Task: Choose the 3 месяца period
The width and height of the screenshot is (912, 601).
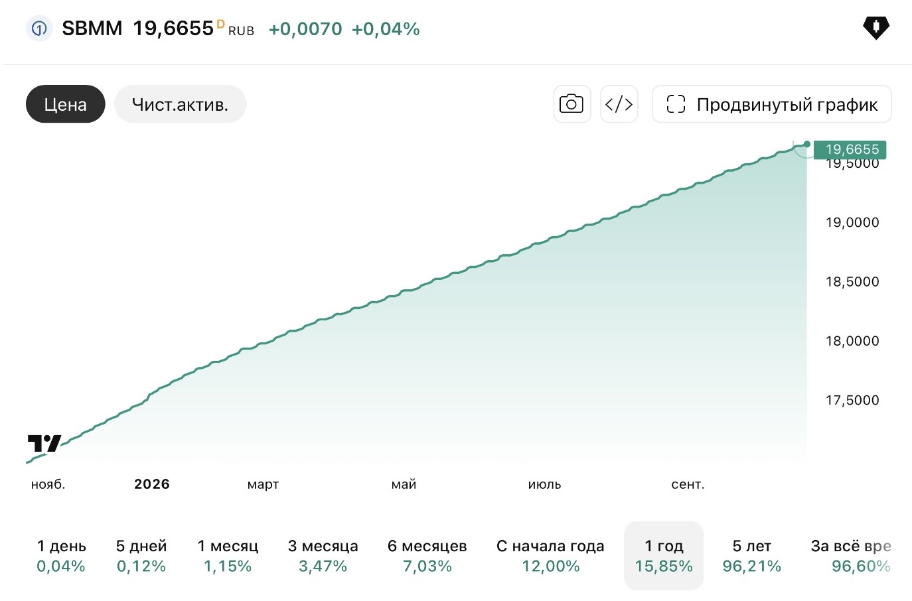Action: (323, 556)
